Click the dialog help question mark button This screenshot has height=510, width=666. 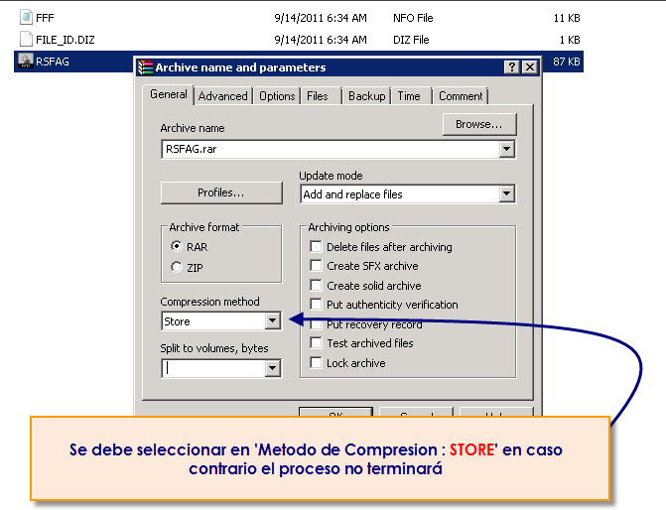pyautogui.click(x=511, y=67)
